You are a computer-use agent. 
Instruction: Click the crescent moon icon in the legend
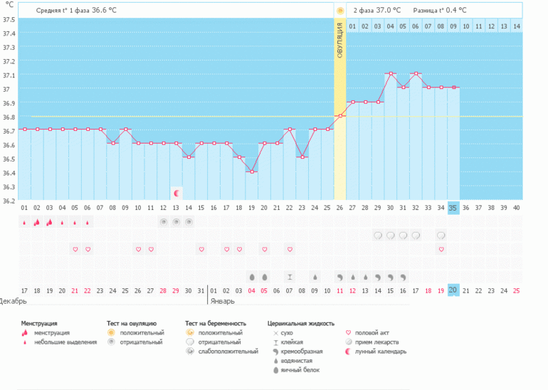pos(348,352)
